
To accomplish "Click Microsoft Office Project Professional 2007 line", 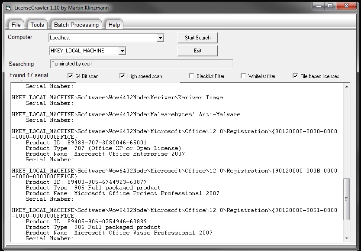I will (122, 193).
